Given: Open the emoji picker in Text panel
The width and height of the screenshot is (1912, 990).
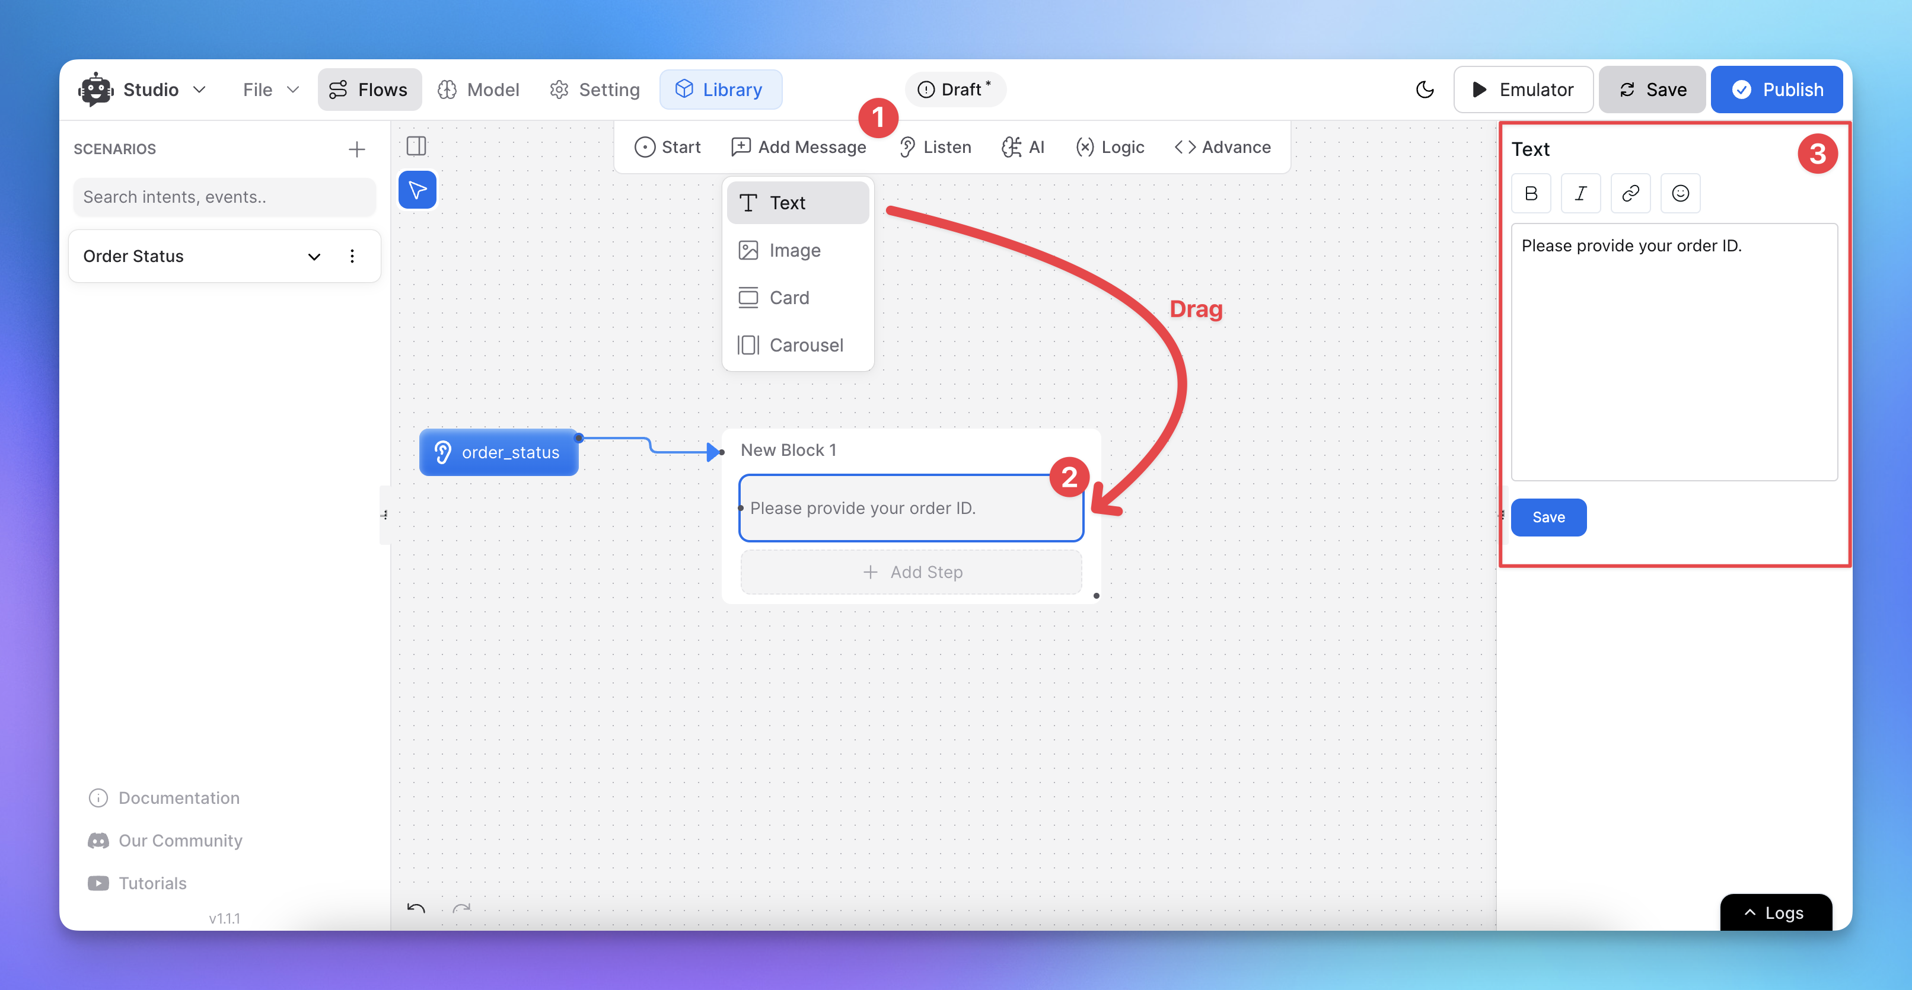Looking at the screenshot, I should point(1681,194).
